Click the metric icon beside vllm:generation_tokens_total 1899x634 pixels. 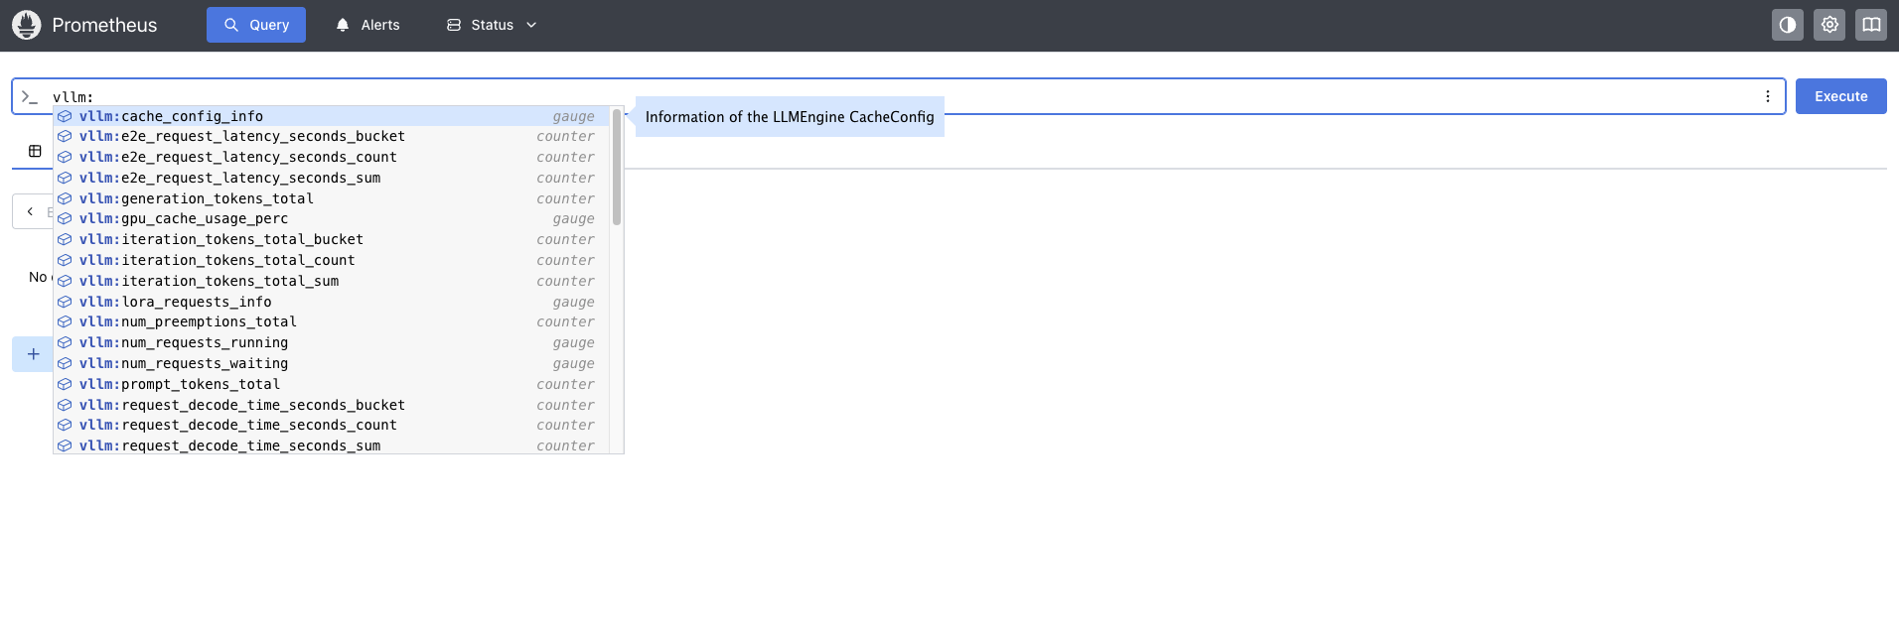pos(65,198)
